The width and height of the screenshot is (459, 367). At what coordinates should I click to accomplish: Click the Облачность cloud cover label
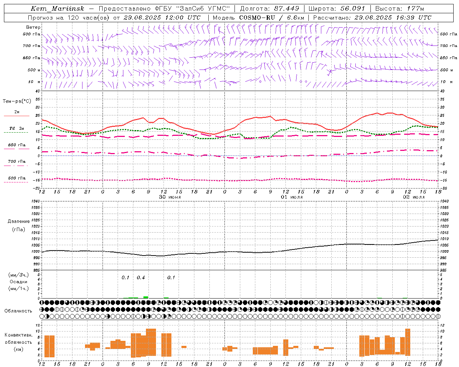[x=18, y=311]
